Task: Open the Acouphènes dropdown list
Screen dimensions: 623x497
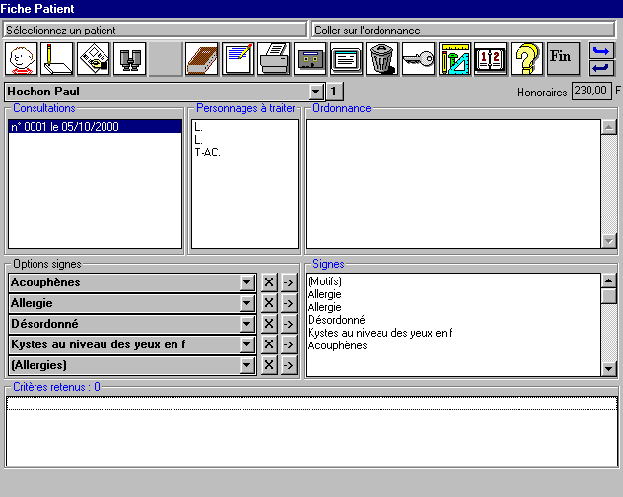Action: point(247,282)
